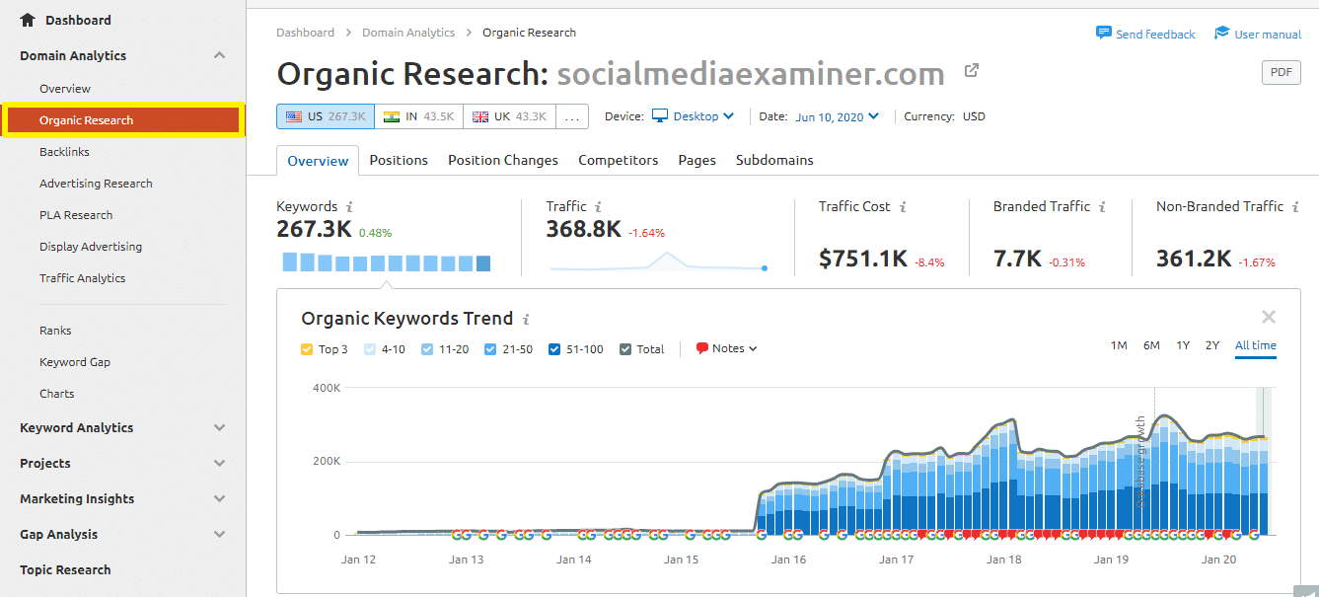The height and width of the screenshot is (597, 1319).
Task: Click the info icon beside Traffic
Action: [598, 207]
